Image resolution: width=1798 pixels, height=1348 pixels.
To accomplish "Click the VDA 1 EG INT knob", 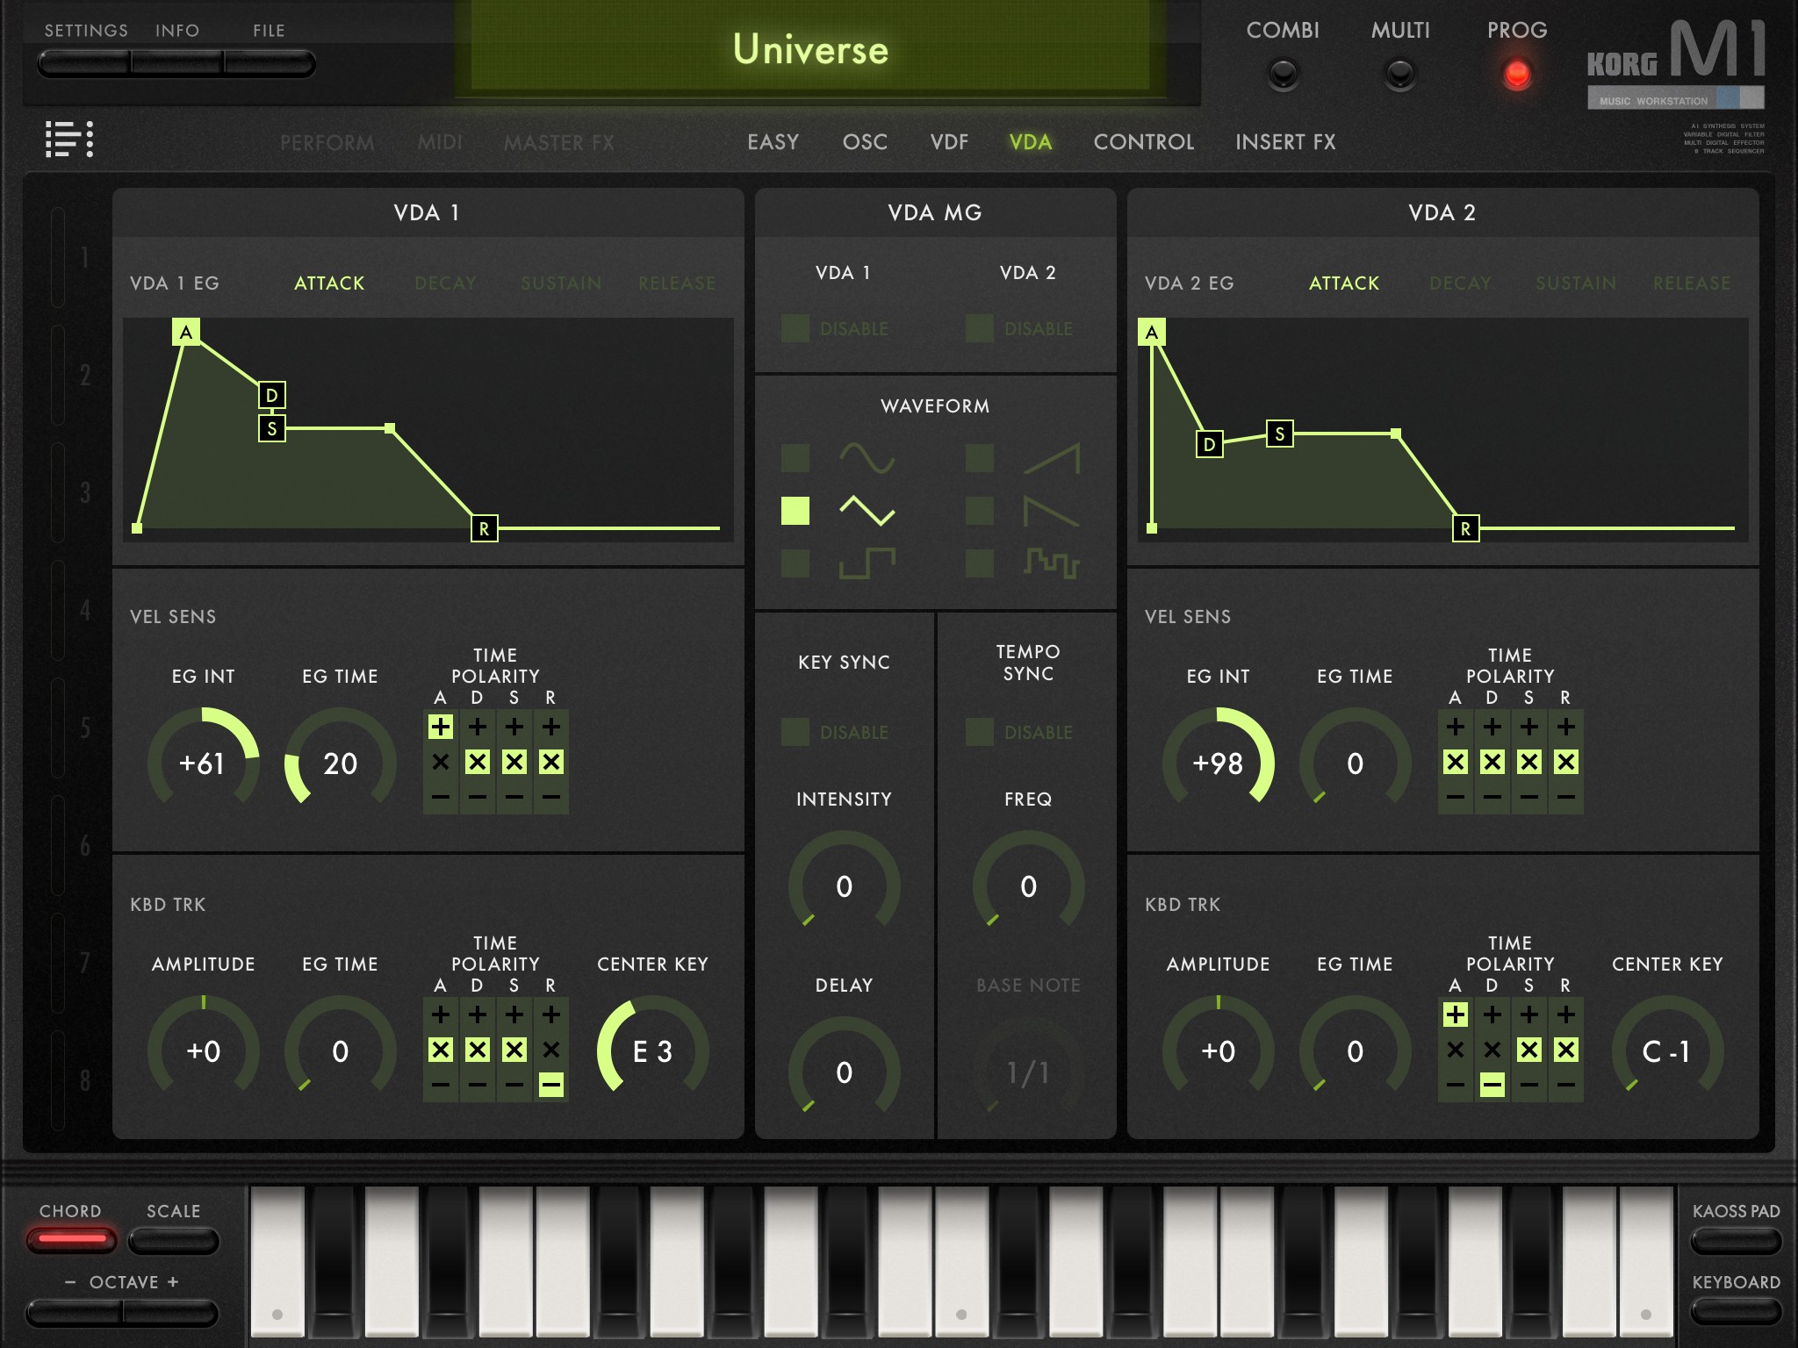I will pos(203,763).
